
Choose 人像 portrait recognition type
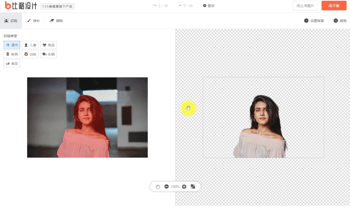(30, 45)
